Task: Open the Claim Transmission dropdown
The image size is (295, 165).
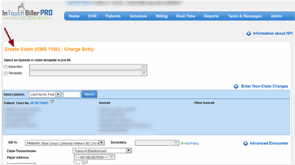Action: (x=128, y=151)
